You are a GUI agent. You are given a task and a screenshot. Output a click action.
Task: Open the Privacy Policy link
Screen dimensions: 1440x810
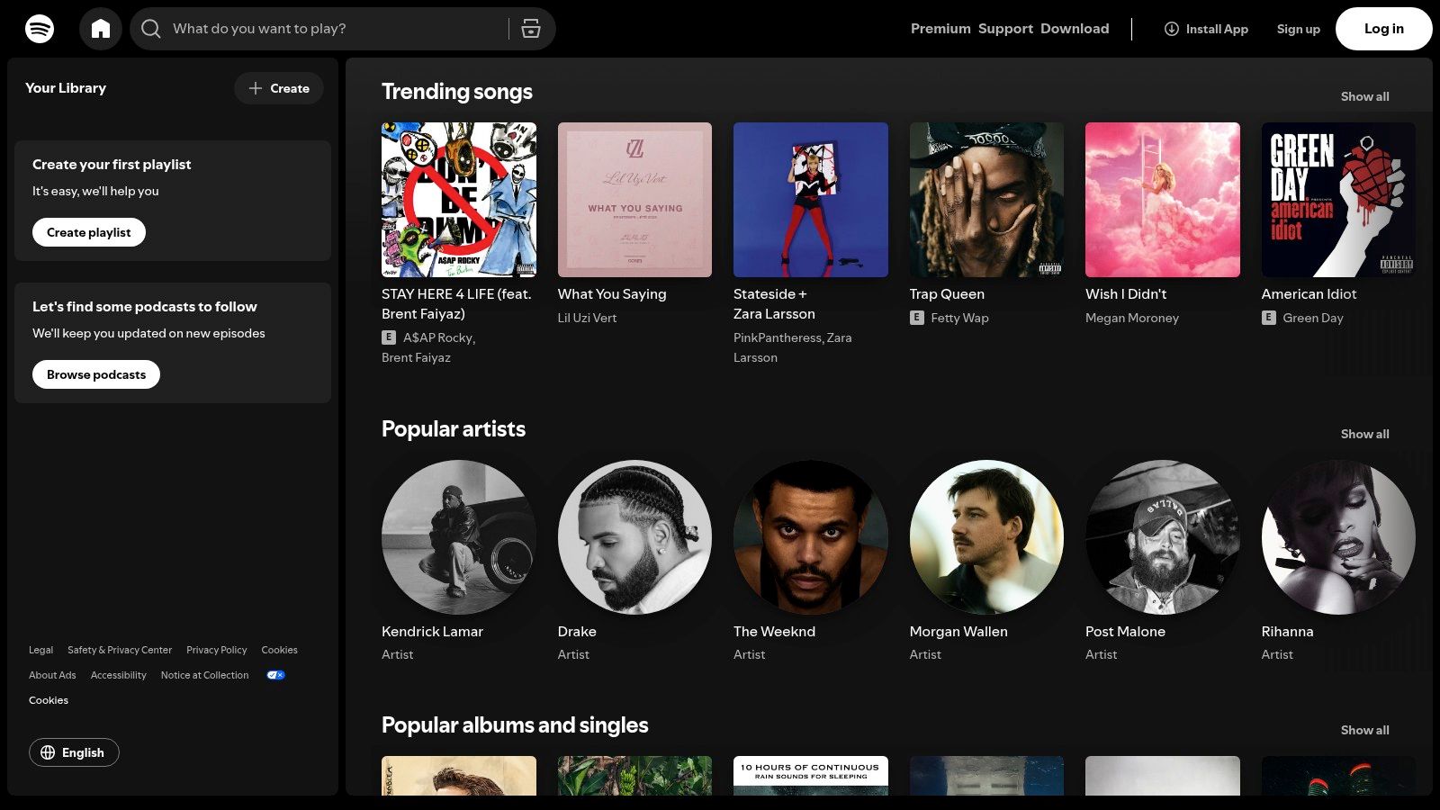[x=216, y=650]
